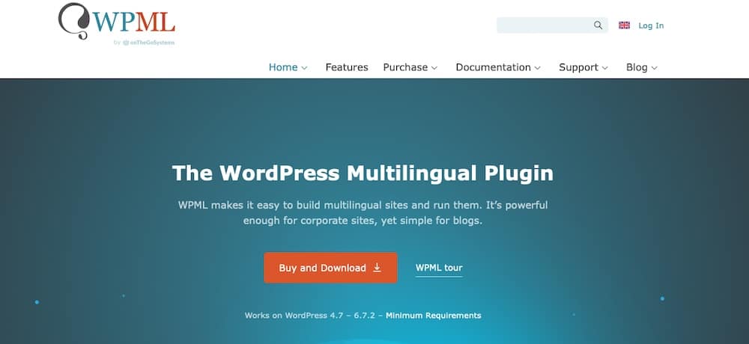Follow the WPML tour link
Screen dimensions: 749x344
coord(439,268)
